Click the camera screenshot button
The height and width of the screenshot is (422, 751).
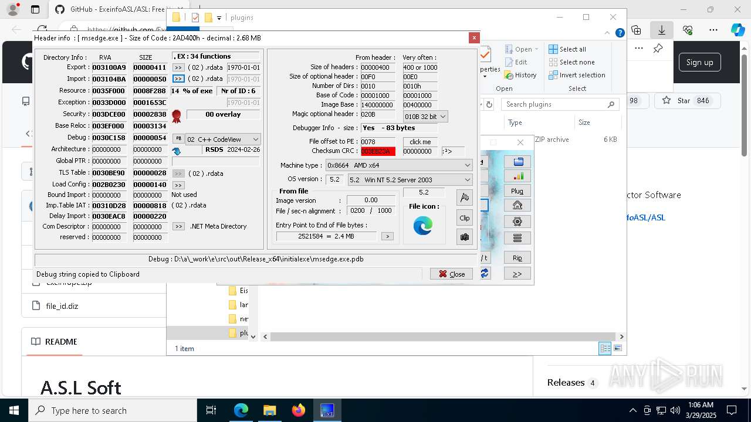465,237
